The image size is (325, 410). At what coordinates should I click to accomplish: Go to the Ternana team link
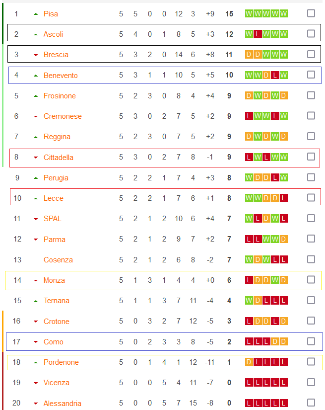(57, 301)
